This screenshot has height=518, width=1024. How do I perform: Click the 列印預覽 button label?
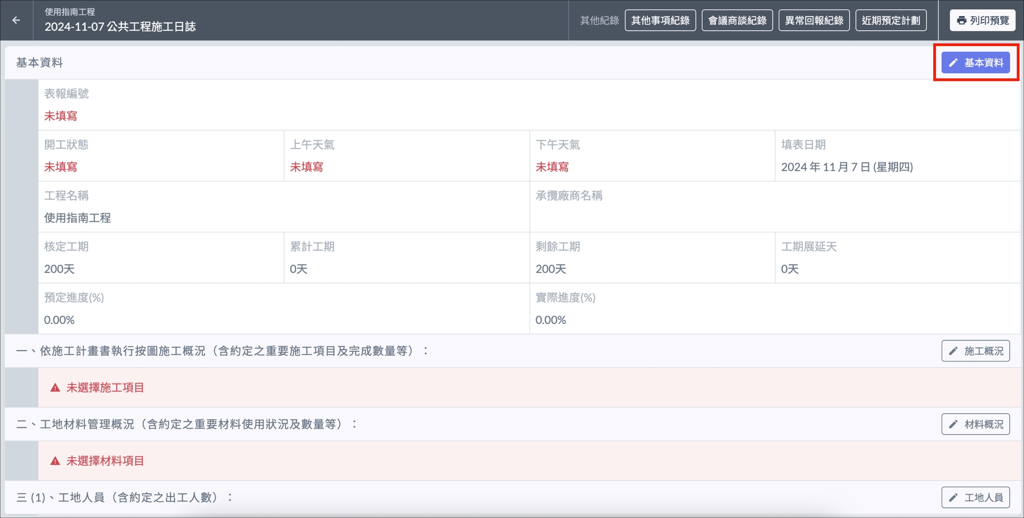pos(989,20)
